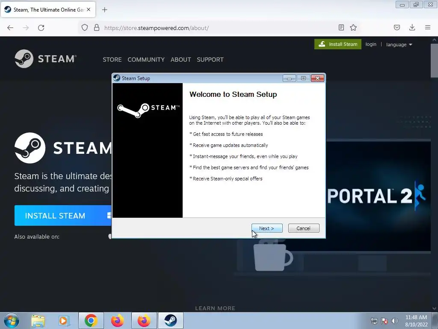Click the Portal 2 banner image
Viewport: 438px width, 329px height.
(x=378, y=196)
